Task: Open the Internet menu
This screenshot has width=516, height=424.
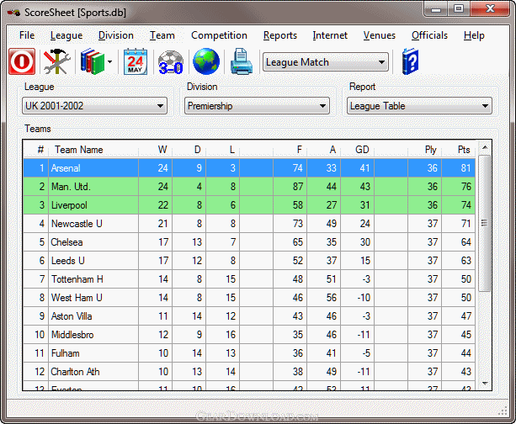Action: click(x=330, y=35)
